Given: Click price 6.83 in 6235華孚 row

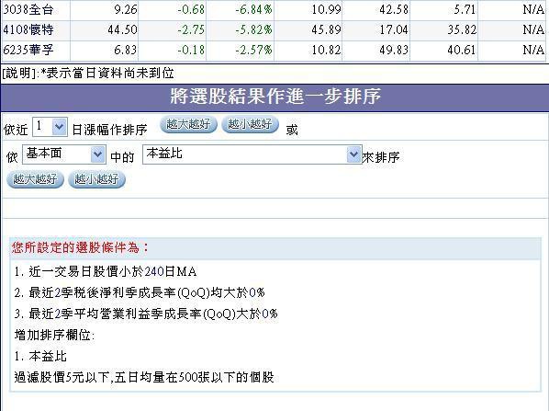Looking at the screenshot, I should click(x=126, y=51).
